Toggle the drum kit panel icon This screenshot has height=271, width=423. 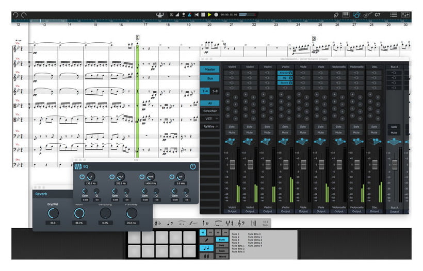[x=356, y=15]
